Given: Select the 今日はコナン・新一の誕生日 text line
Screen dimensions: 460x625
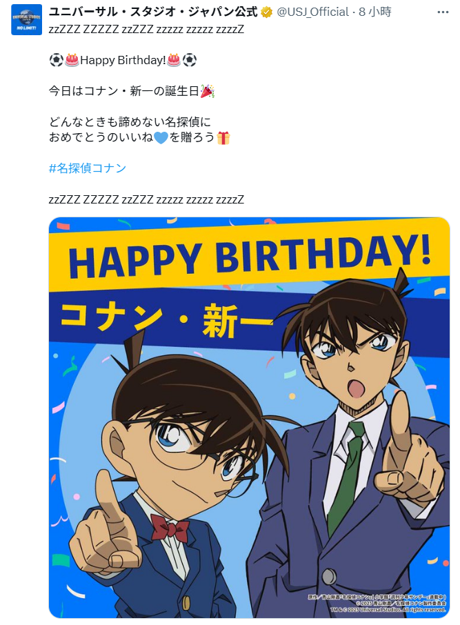Looking at the screenshot, I should 124,91.
